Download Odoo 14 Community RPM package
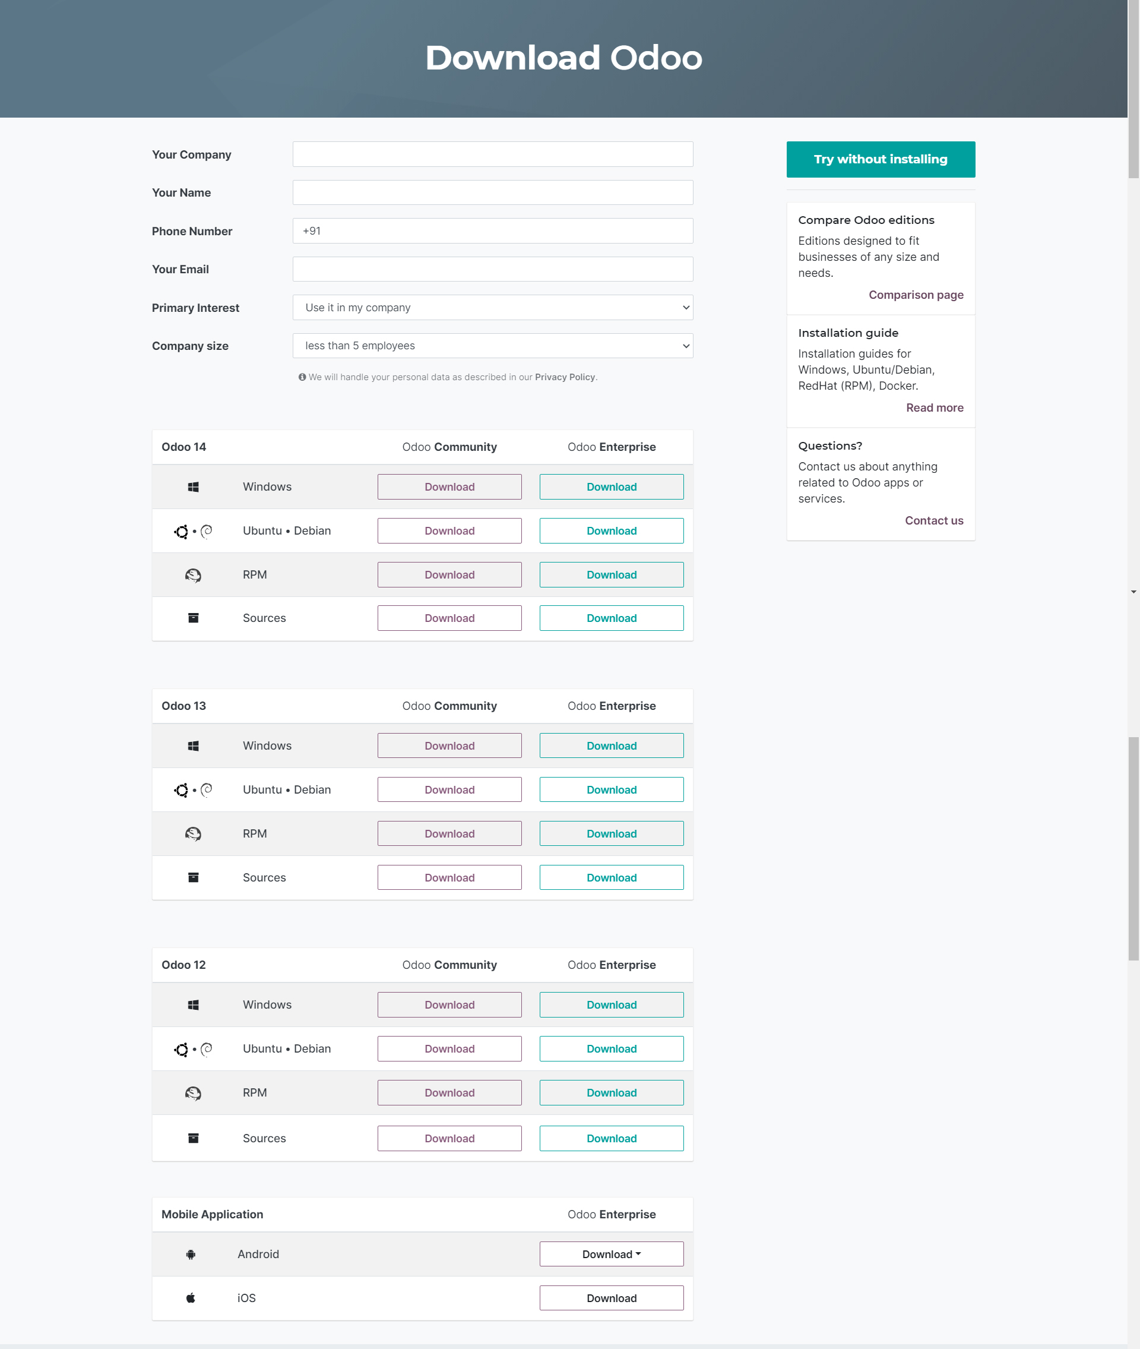1140x1349 pixels. click(449, 574)
